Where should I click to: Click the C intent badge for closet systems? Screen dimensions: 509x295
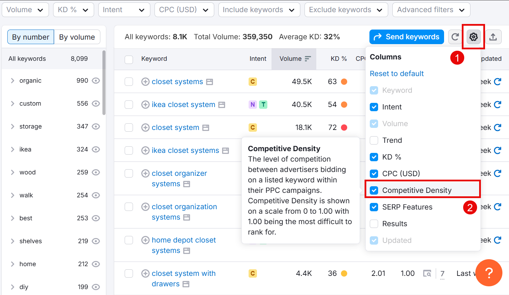tap(253, 82)
